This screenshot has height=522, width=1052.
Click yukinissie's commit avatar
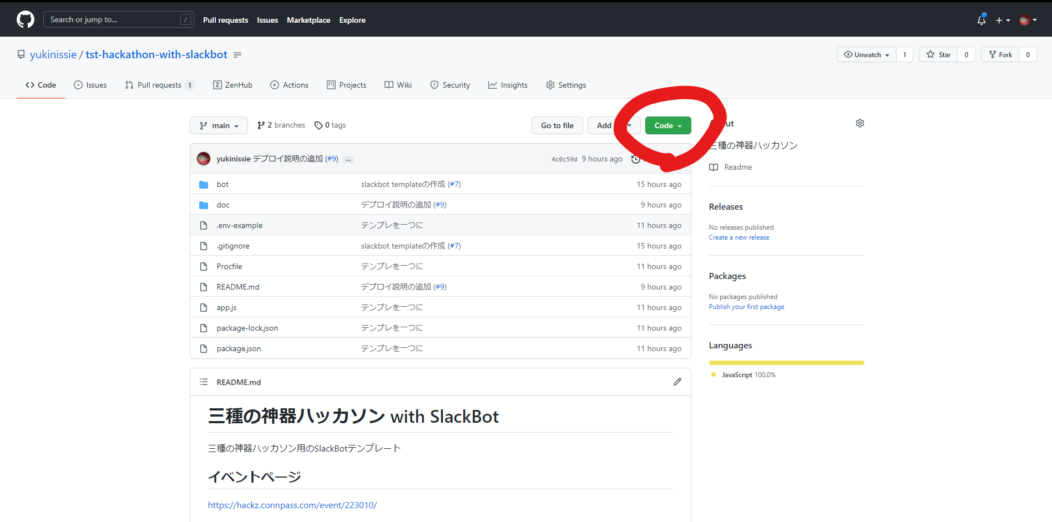coord(203,158)
